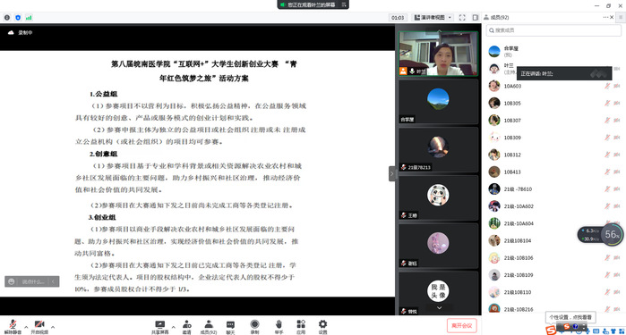
Task: Click the 搜索成员 search field
Action: coord(553,30)
